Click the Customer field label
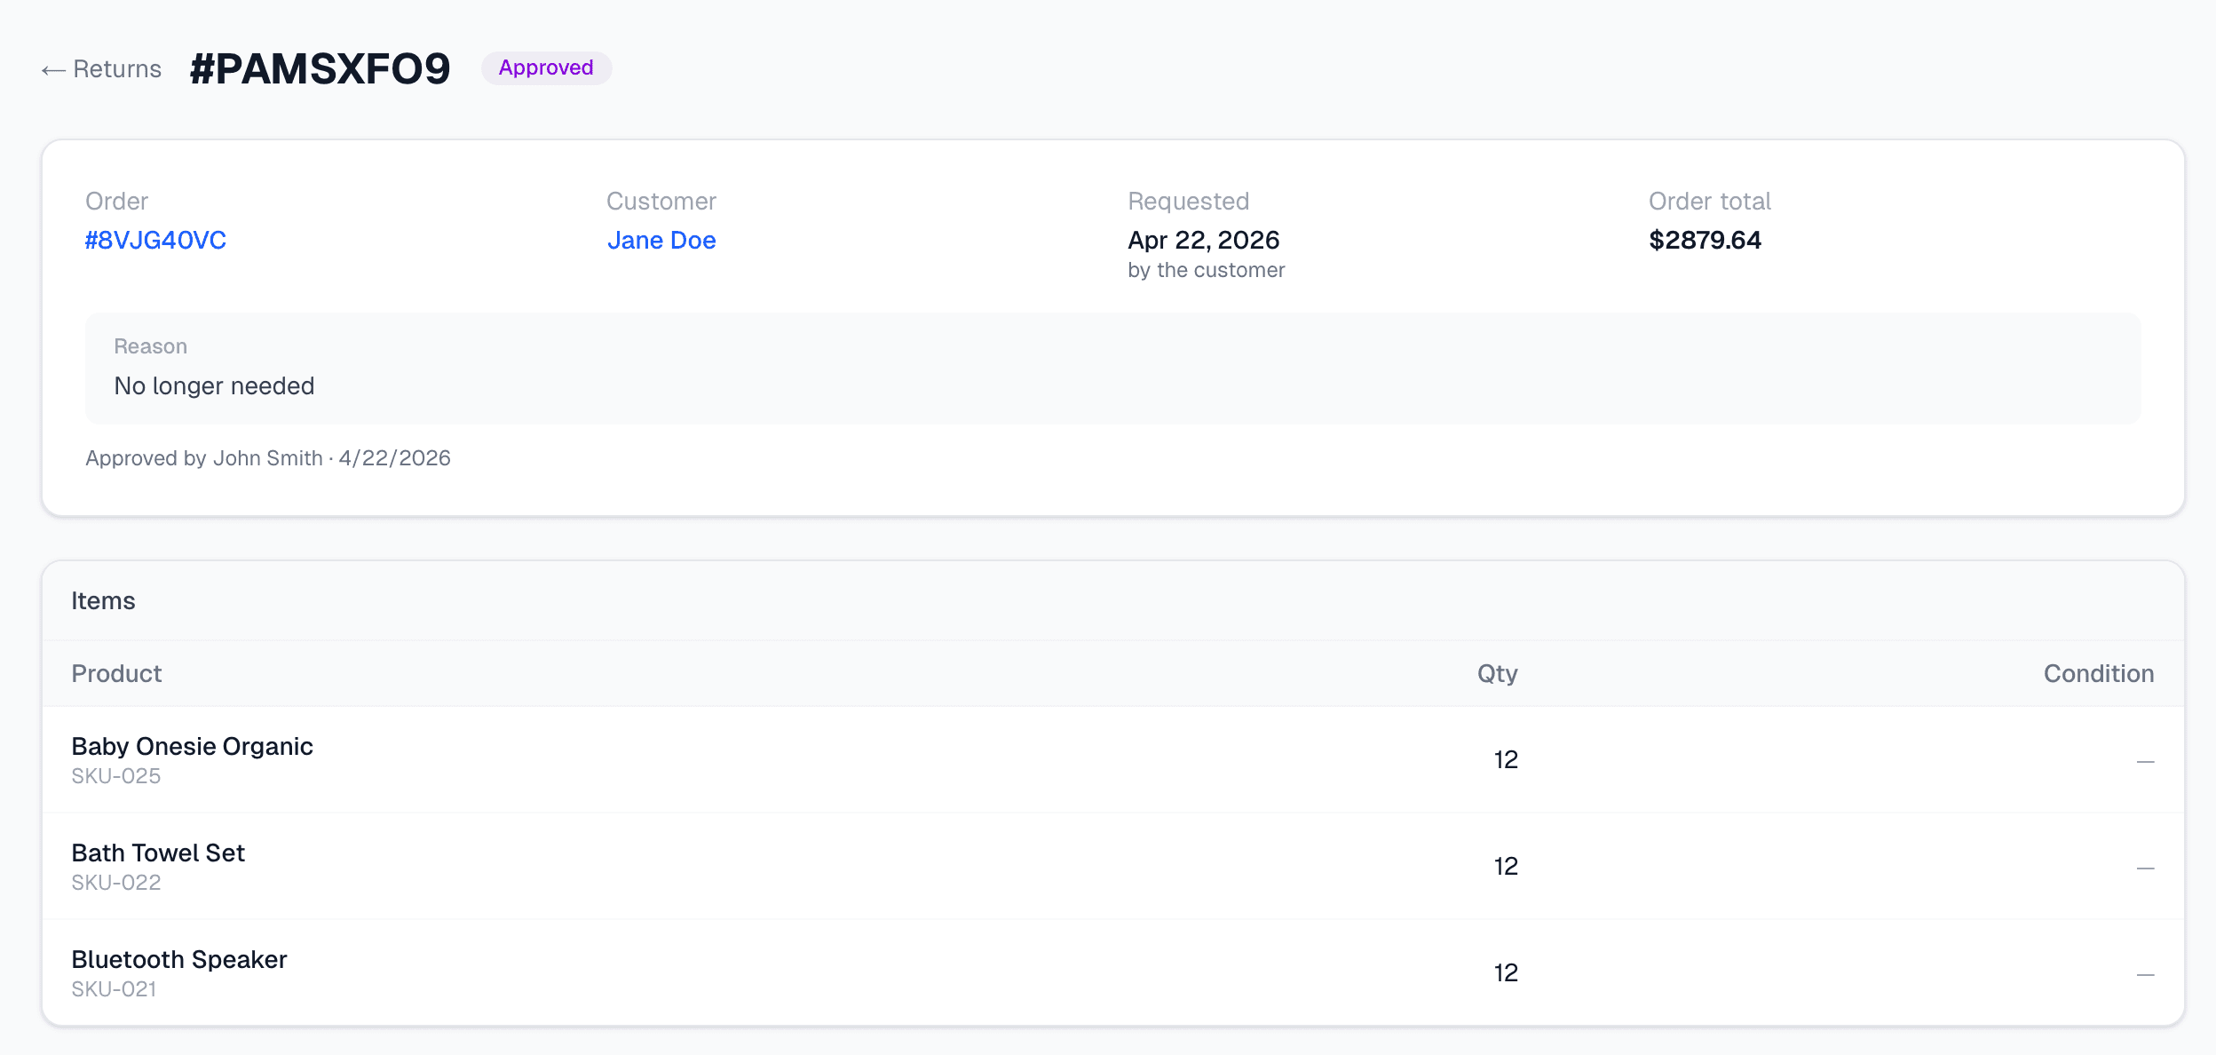 point(661,202)
